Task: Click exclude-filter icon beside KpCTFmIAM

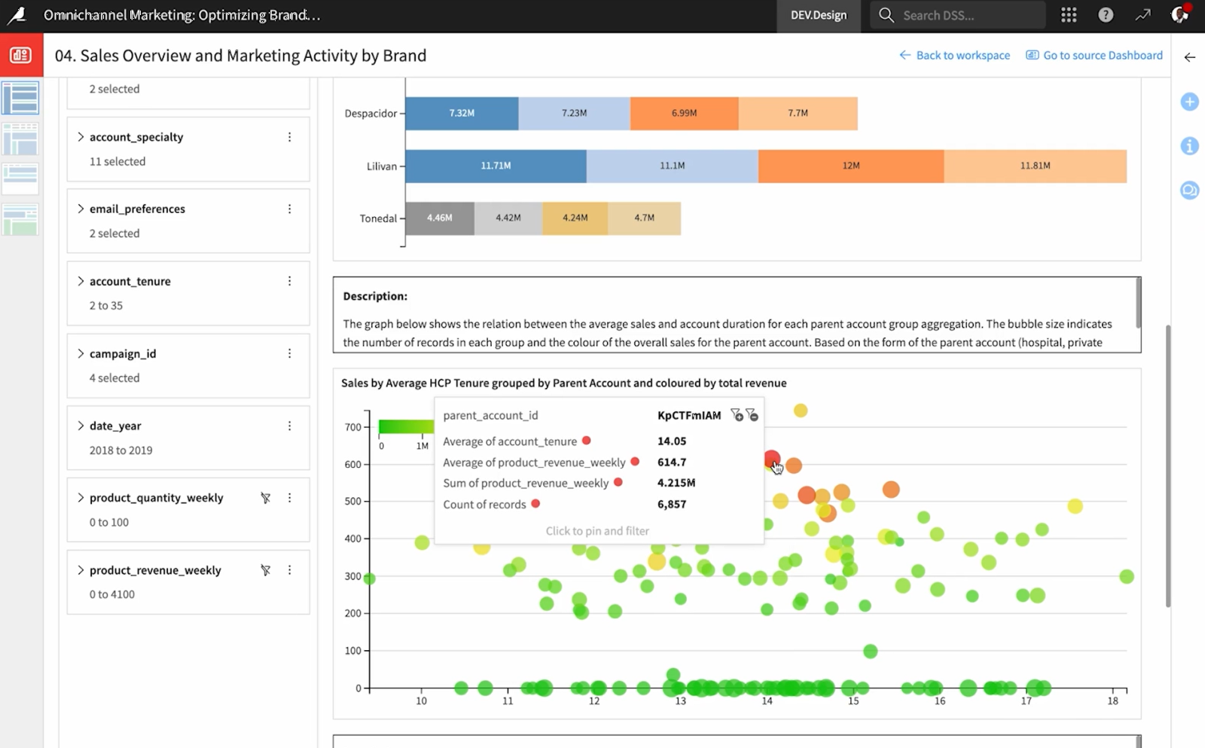Action: click(x=752, y=415)
